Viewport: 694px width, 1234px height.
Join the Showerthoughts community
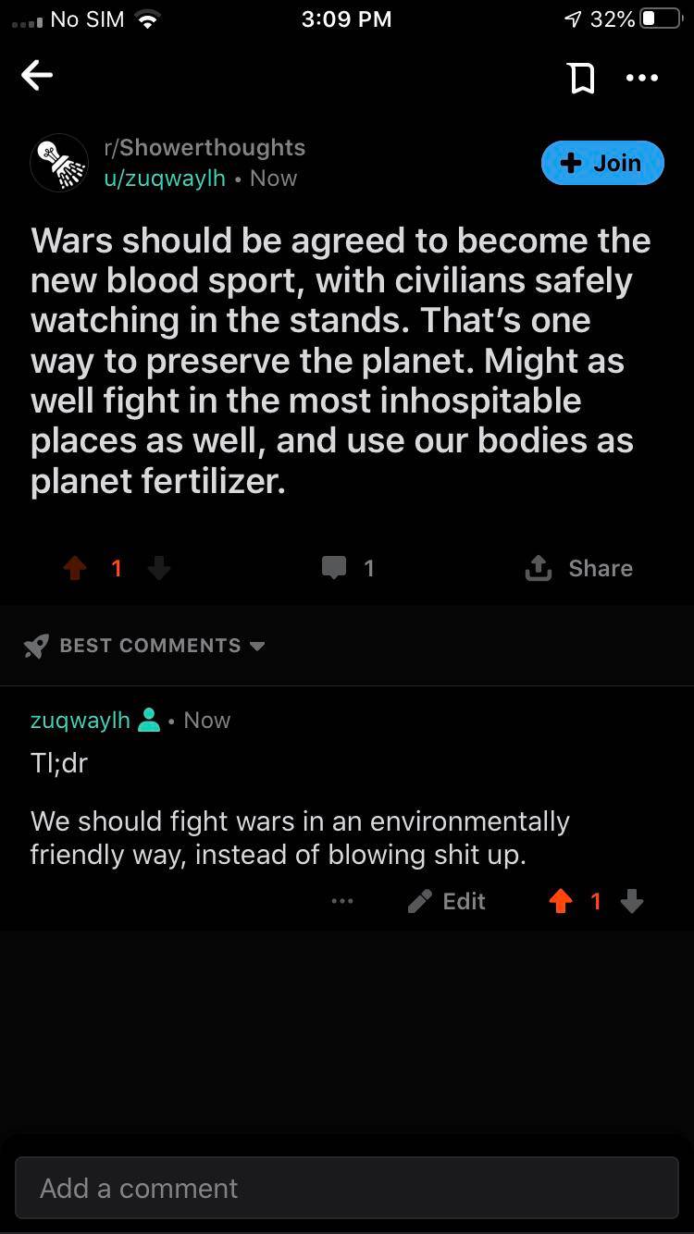(x=602, y=163)
